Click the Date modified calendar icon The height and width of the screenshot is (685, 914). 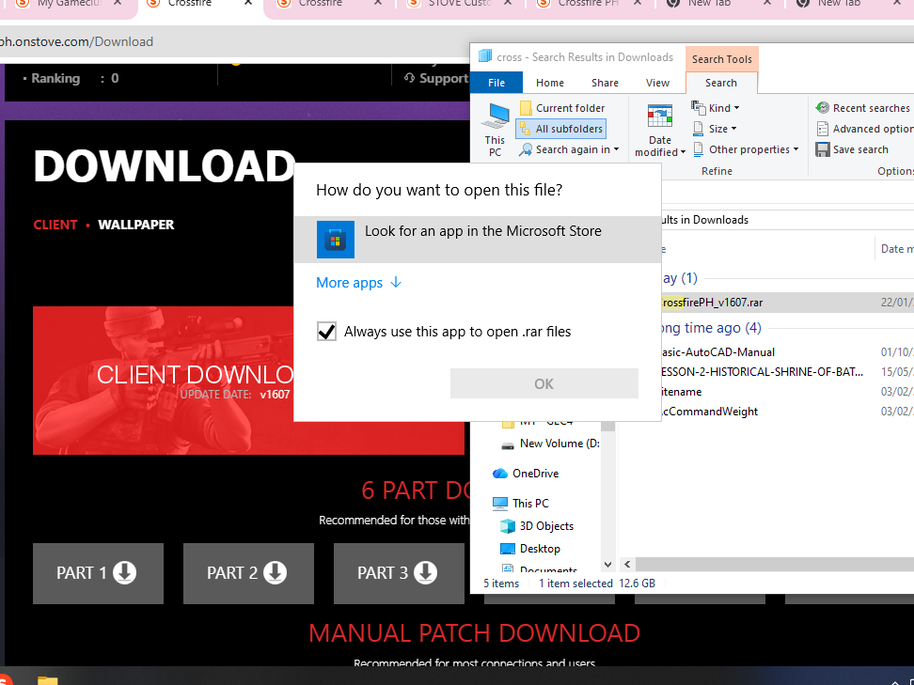pos(660,117)
